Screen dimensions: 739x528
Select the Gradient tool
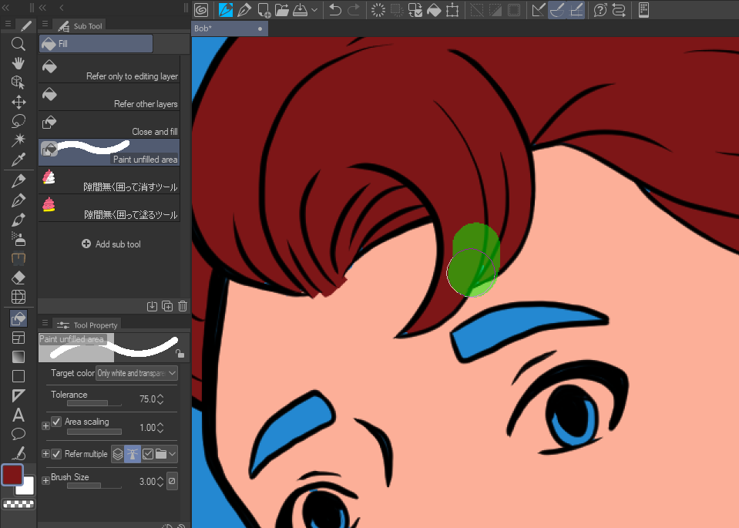tap(18, 357)
